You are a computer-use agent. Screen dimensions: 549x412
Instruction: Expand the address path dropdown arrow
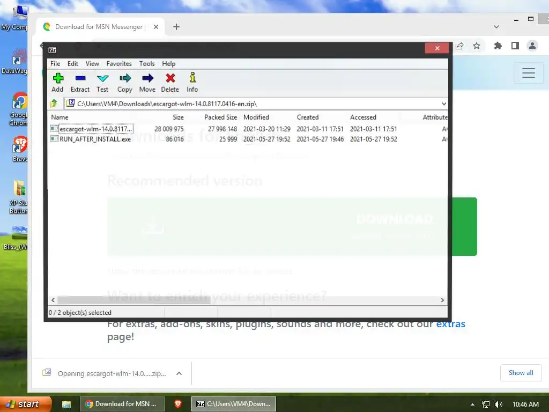pyautogui.click(x=443, y=104)
